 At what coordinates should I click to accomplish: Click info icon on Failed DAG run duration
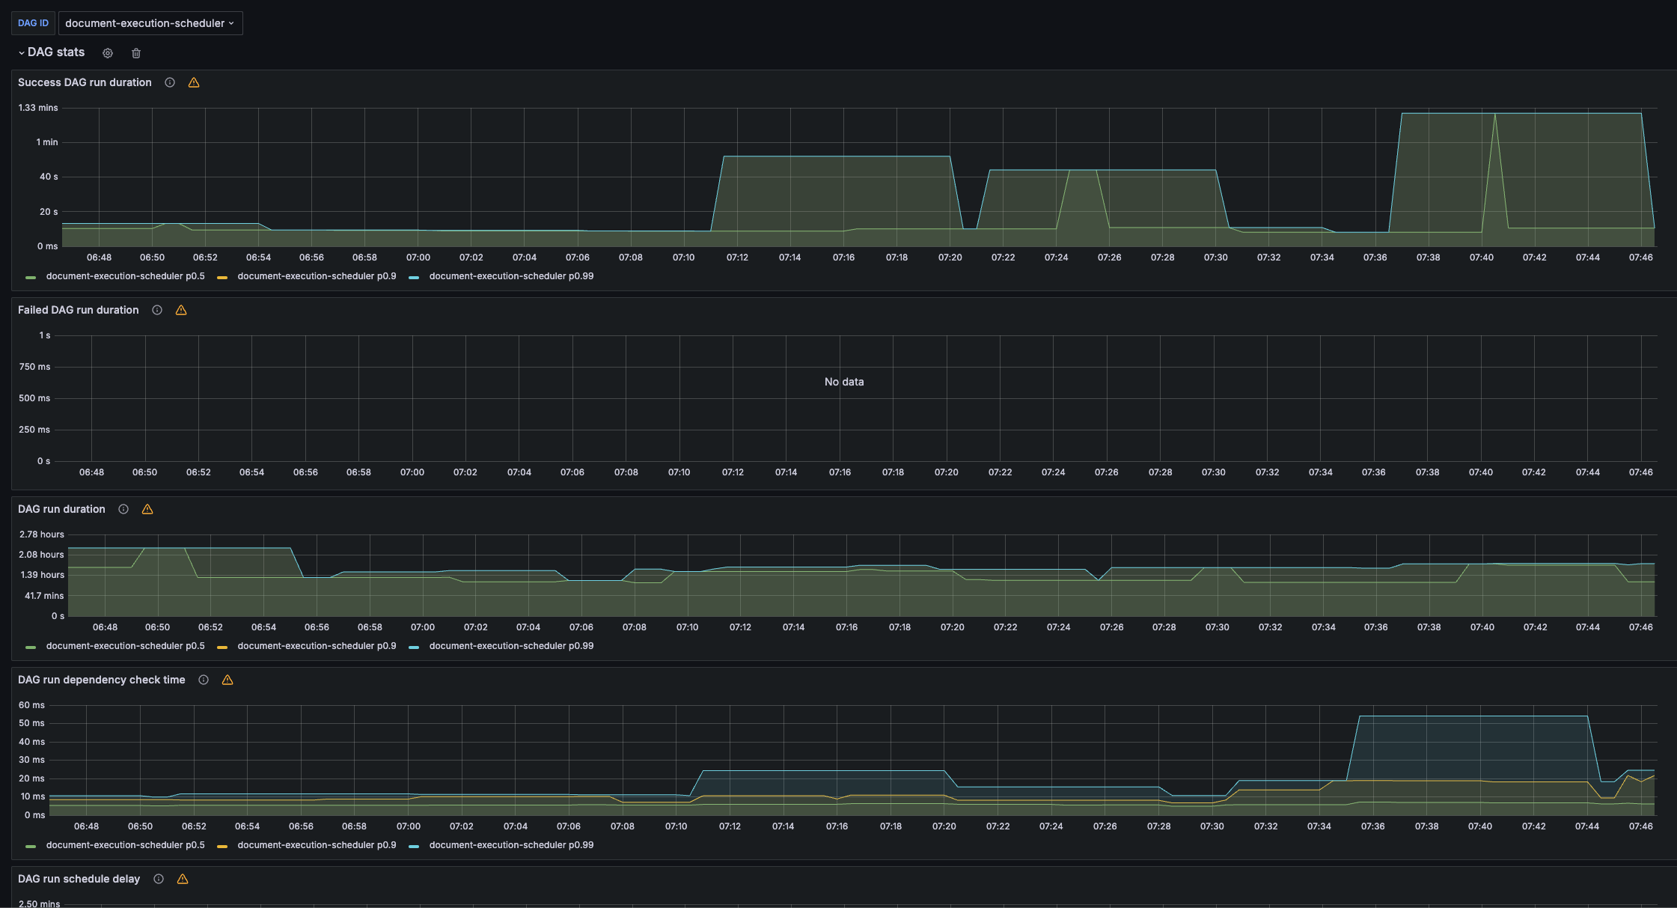[157, 310]
